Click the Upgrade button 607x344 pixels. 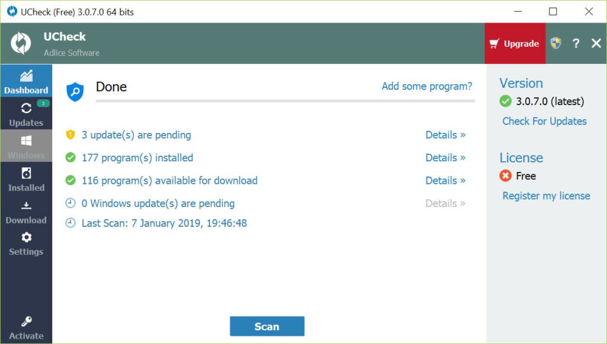pos(515,43)
